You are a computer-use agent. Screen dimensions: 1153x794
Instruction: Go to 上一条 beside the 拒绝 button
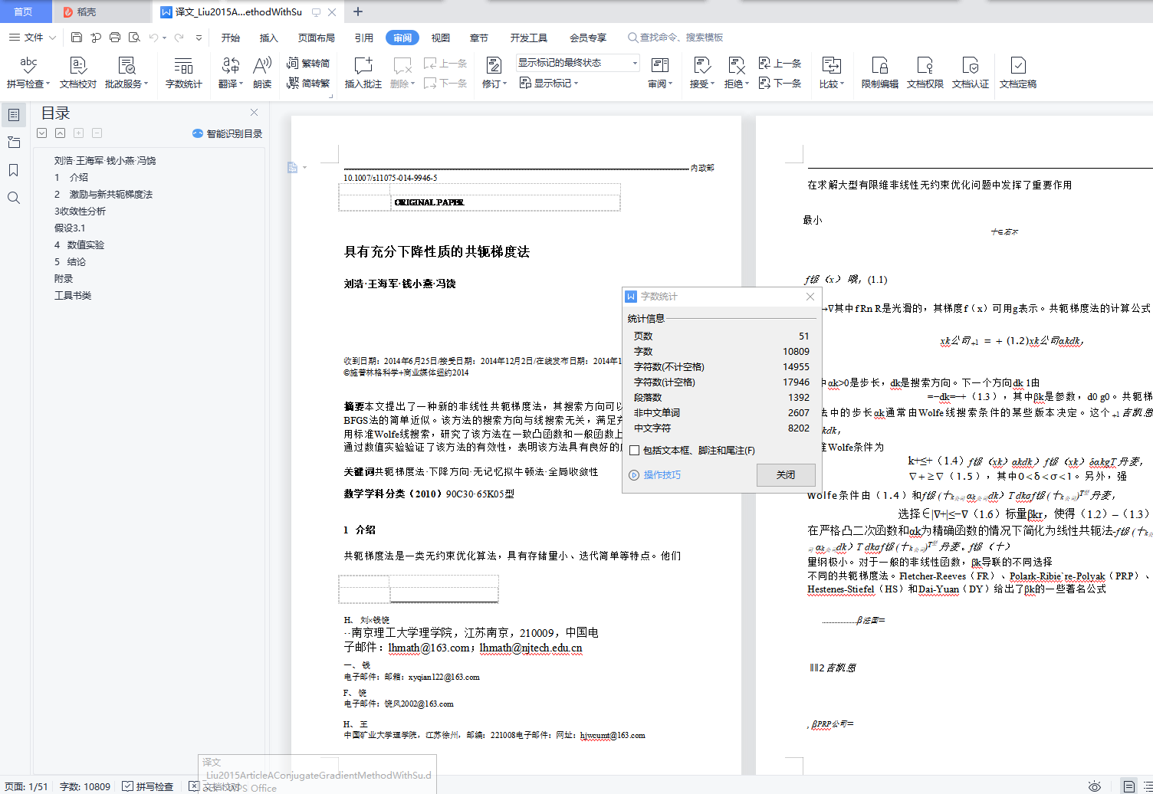coord(780,64)
